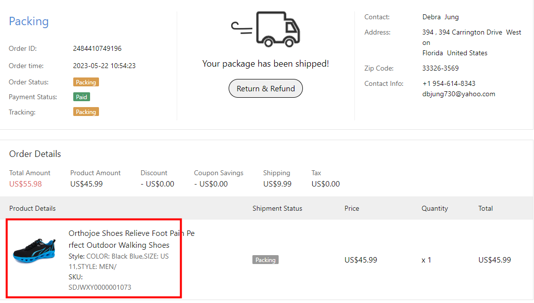The height and width of the screenshot is (303, 534).
Task: Click the Product Details column header
Action: tap(33, 208)
